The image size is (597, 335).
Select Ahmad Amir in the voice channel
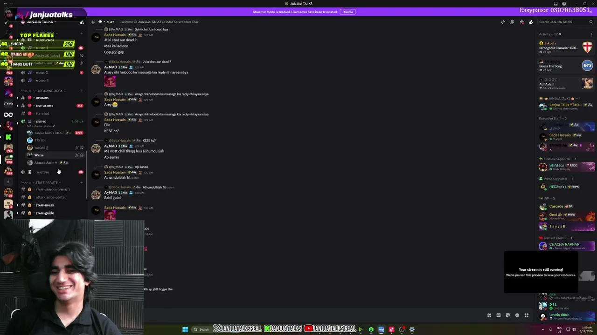(55, 163)
